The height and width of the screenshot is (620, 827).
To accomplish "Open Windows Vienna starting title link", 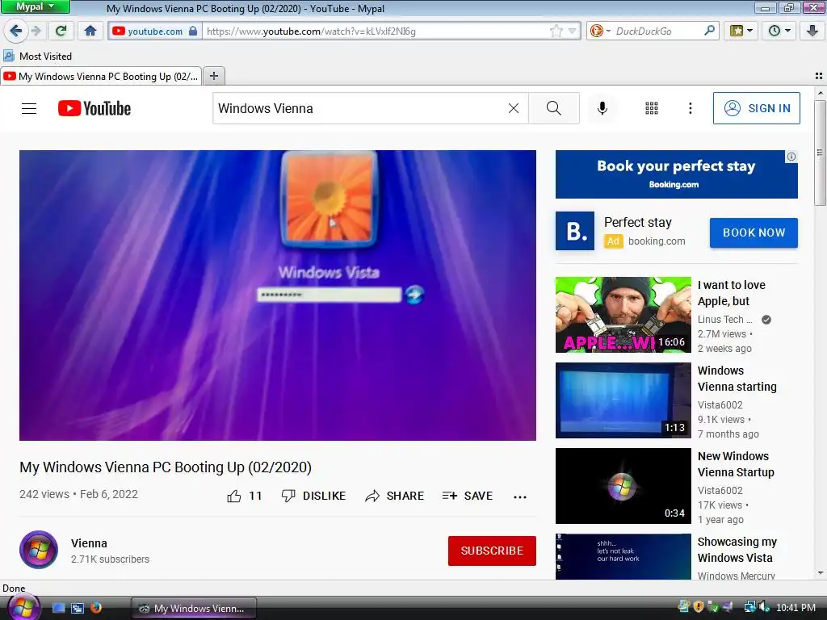I will tap(737, 379).
